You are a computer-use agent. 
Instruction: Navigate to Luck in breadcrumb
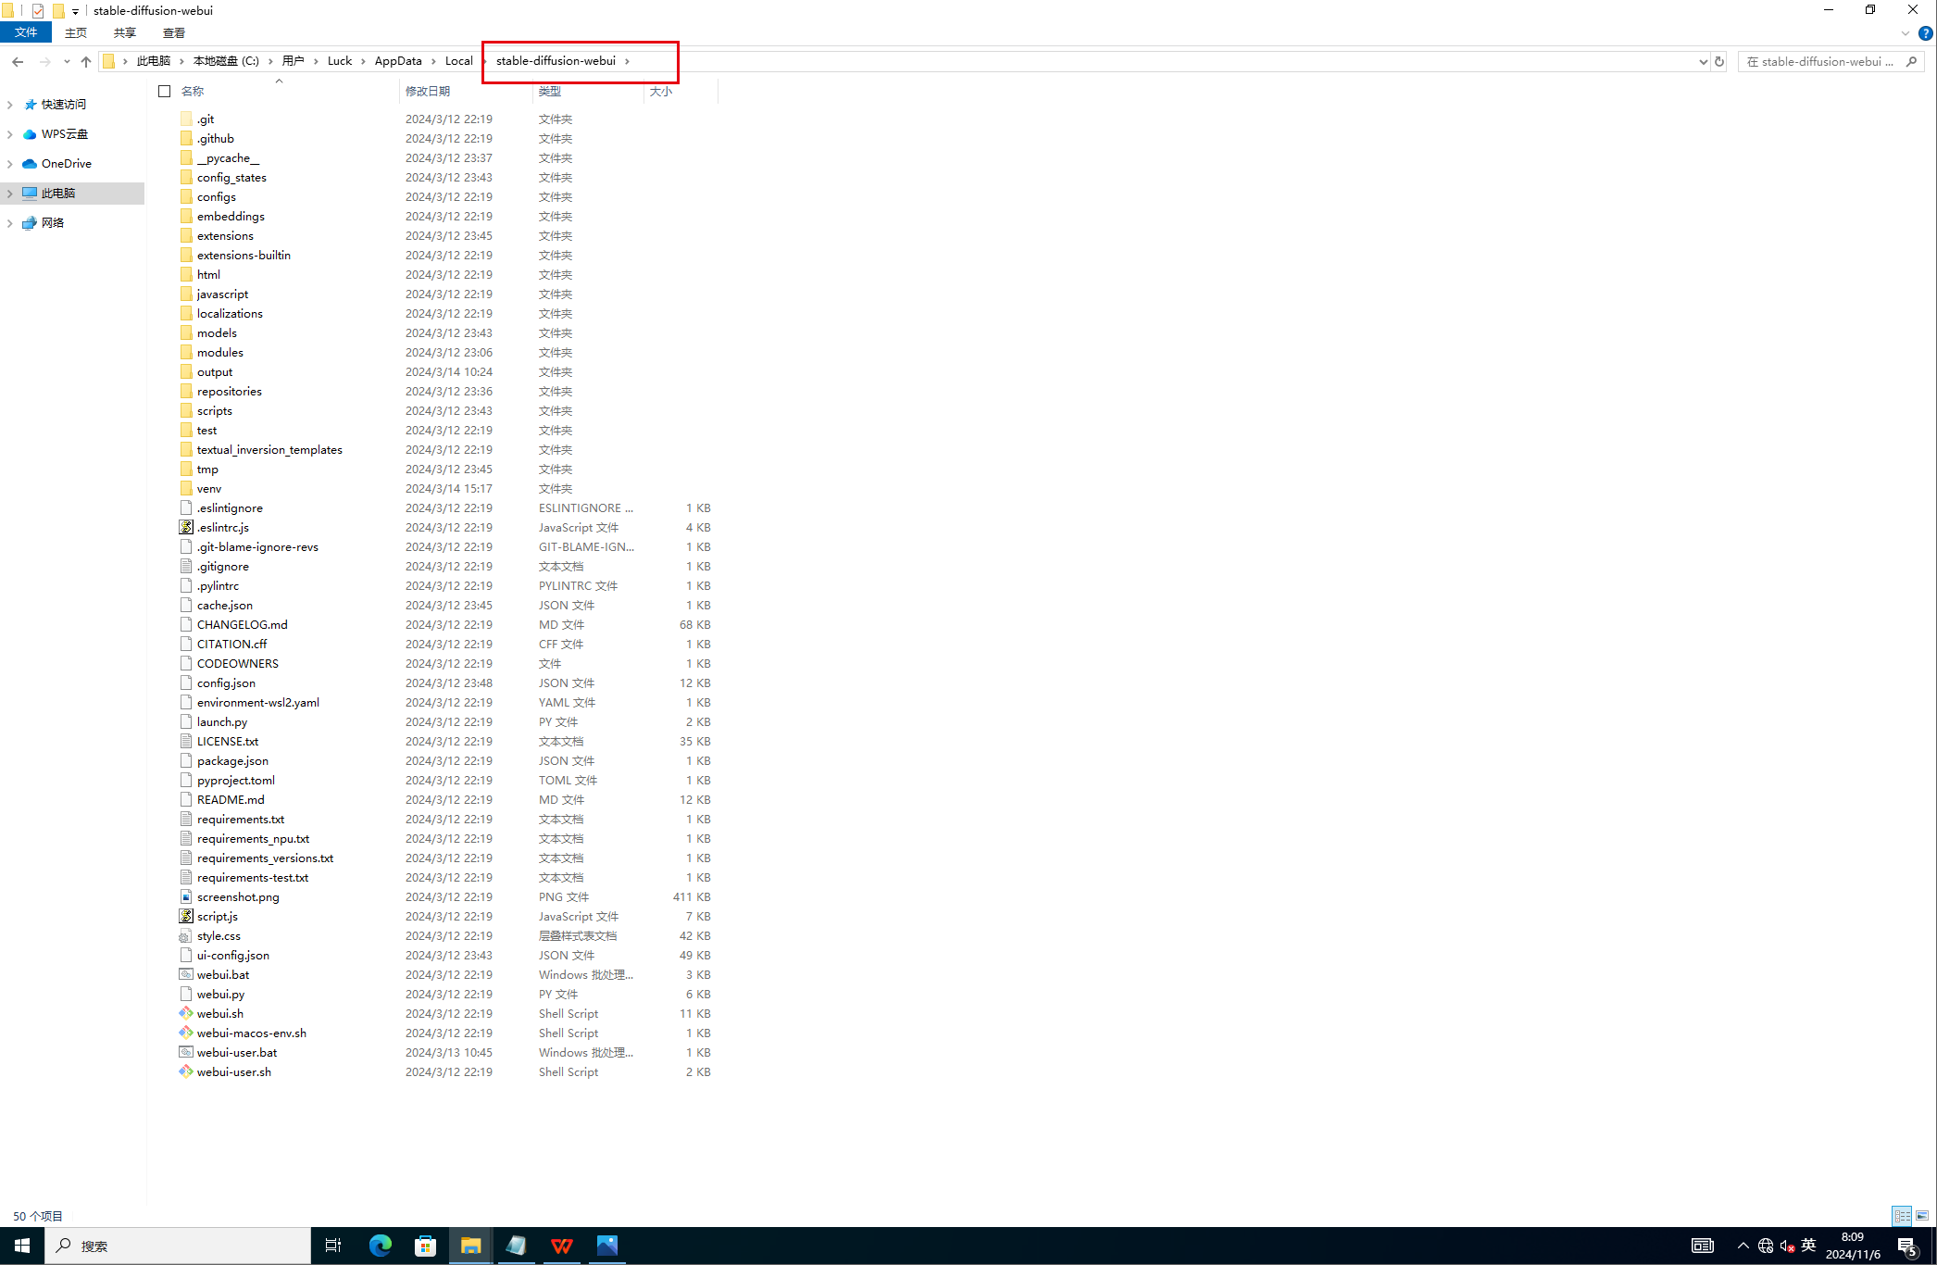[x=340, y=61]
